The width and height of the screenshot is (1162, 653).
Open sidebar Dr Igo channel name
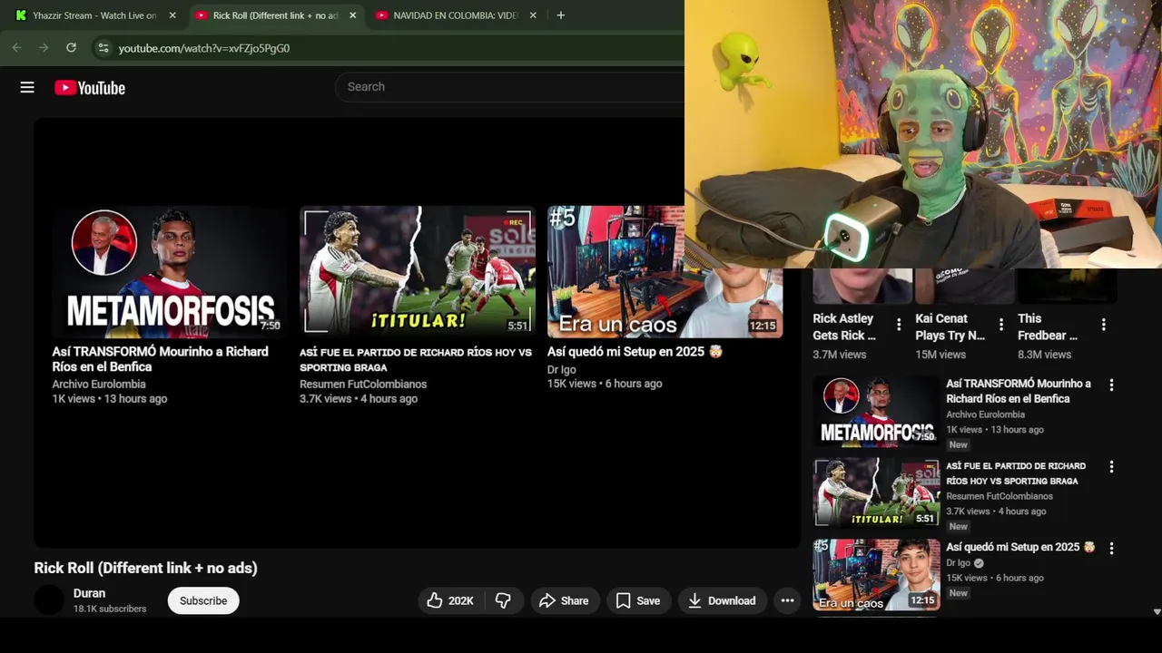pyautogui.click(x=958, y=563)
